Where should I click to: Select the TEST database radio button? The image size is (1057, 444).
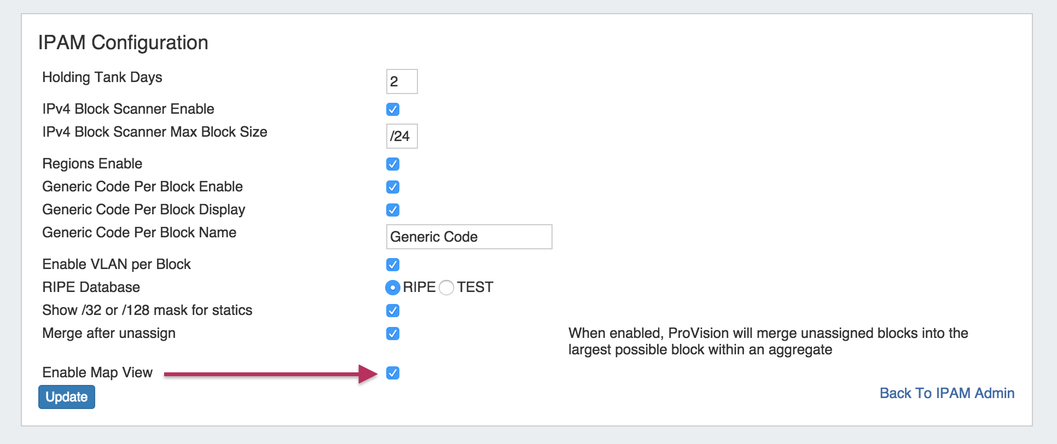click(446, 287)
